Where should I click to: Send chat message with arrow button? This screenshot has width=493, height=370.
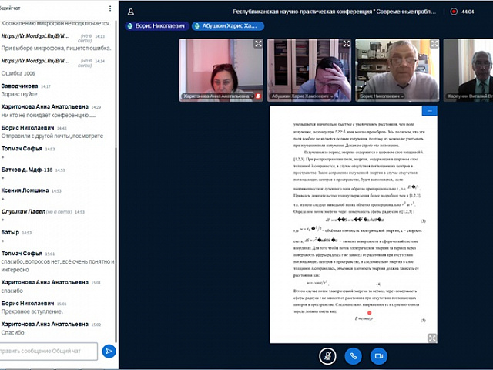pos(109,351)
